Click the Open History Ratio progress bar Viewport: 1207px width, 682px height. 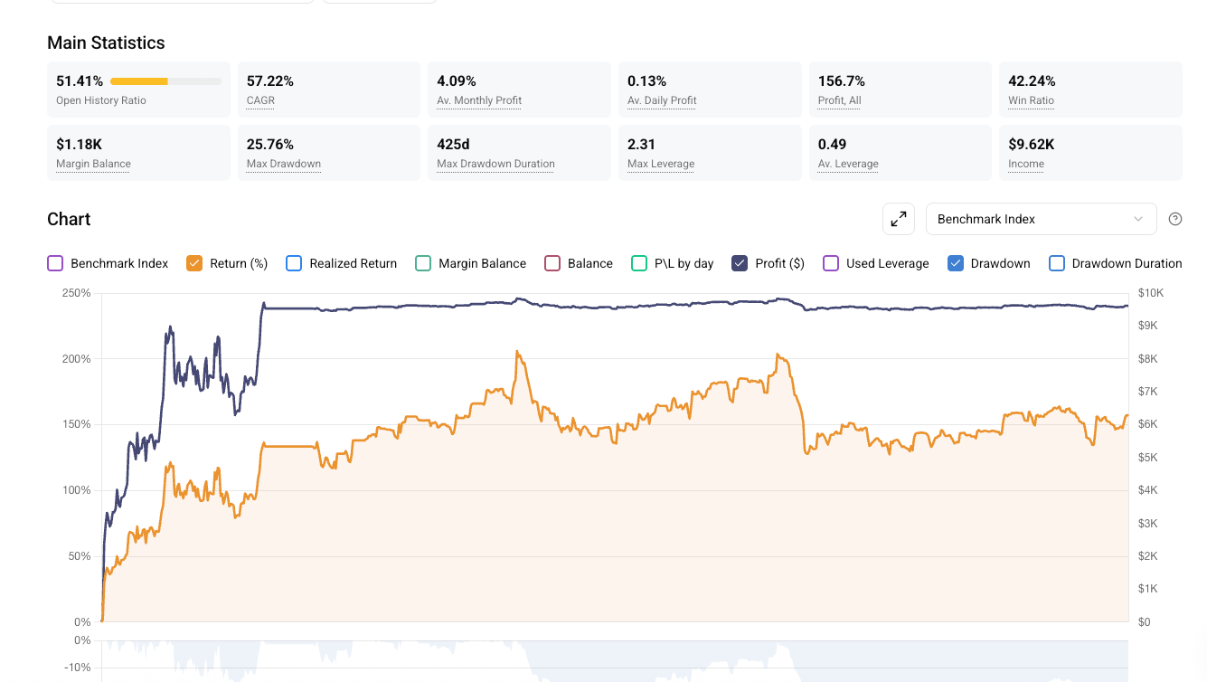click(x=165, y=81)
